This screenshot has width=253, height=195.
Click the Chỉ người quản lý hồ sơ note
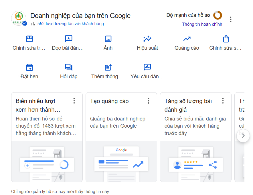60,192
